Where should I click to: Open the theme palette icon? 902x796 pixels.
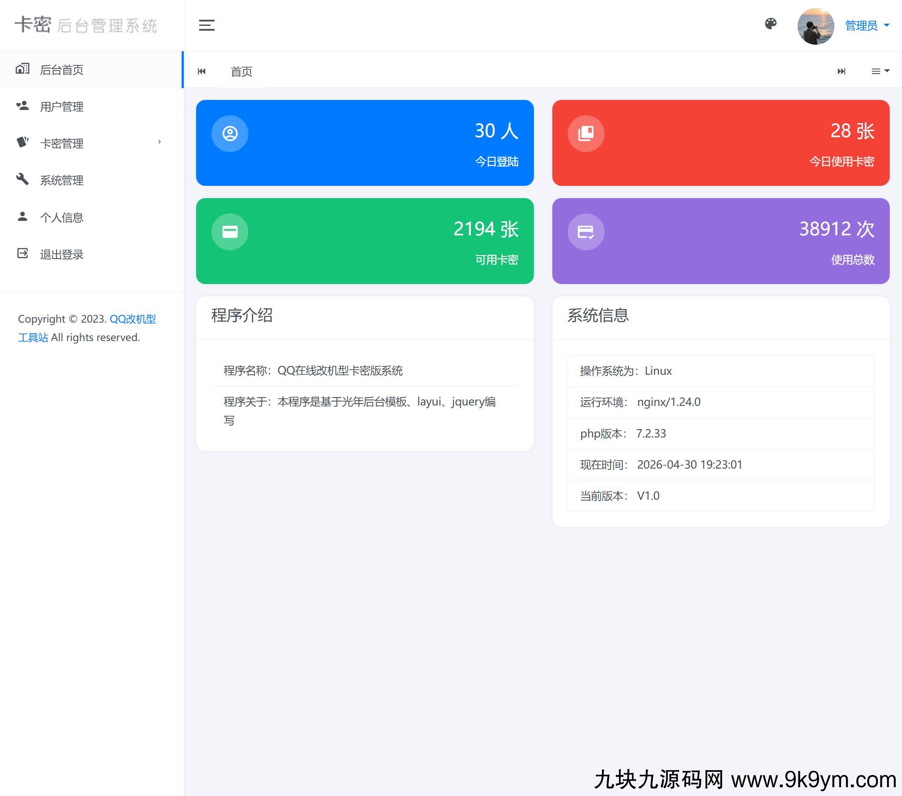tap(770, 24)
